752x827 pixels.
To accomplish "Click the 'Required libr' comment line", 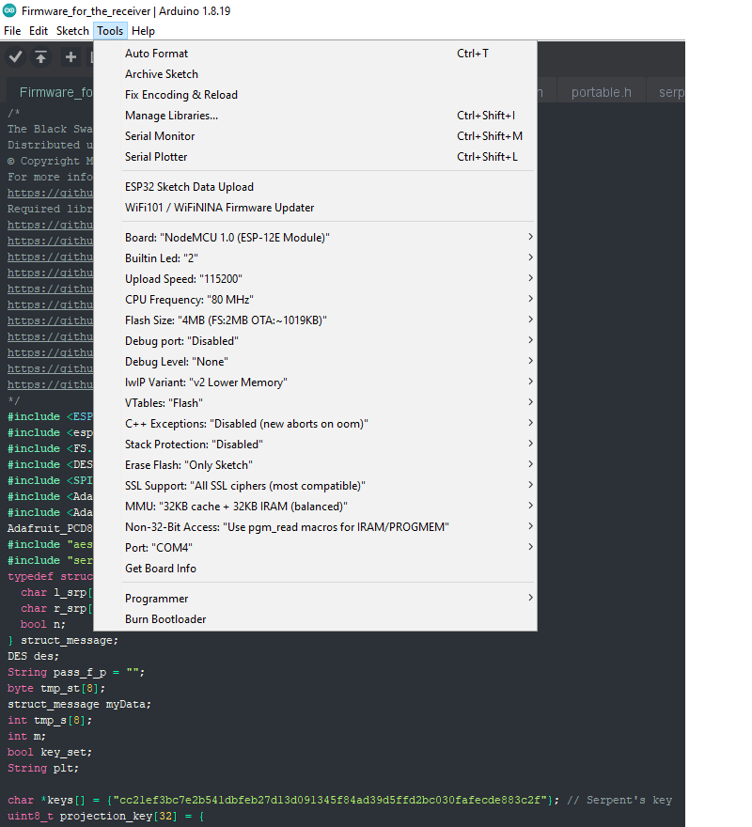I will [50, 209].
